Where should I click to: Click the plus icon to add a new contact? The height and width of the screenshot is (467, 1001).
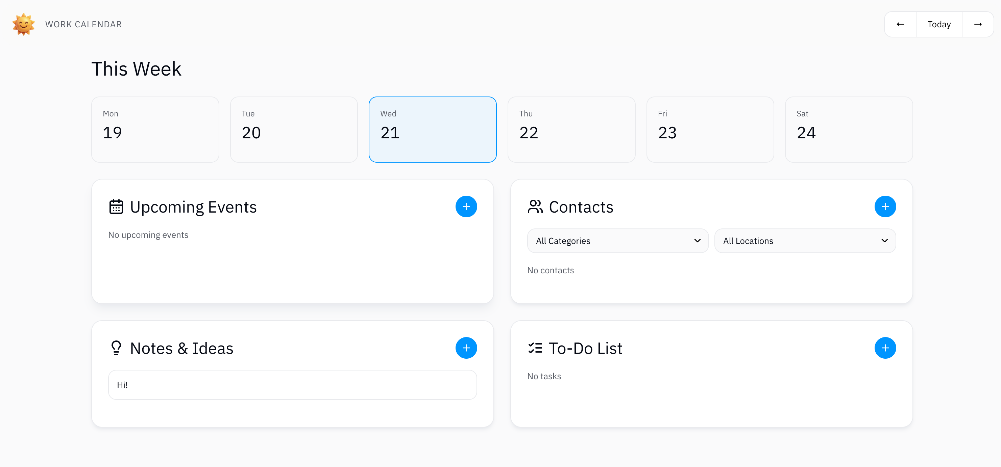tap(885, 207)
